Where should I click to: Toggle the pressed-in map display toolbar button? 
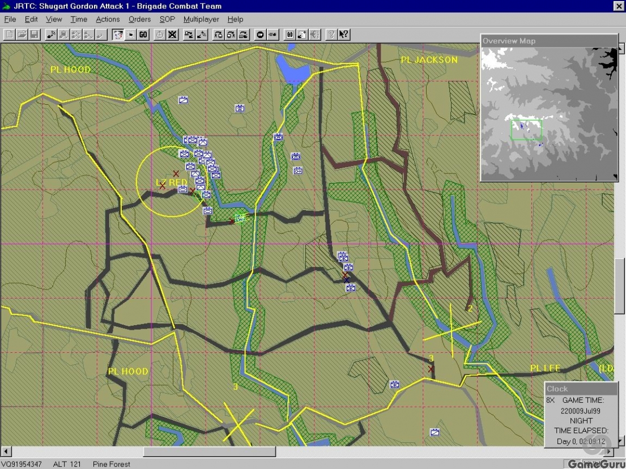pos(118,35)
